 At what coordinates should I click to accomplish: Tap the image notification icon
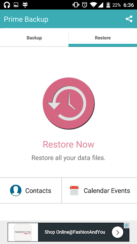tap(16, 5)
